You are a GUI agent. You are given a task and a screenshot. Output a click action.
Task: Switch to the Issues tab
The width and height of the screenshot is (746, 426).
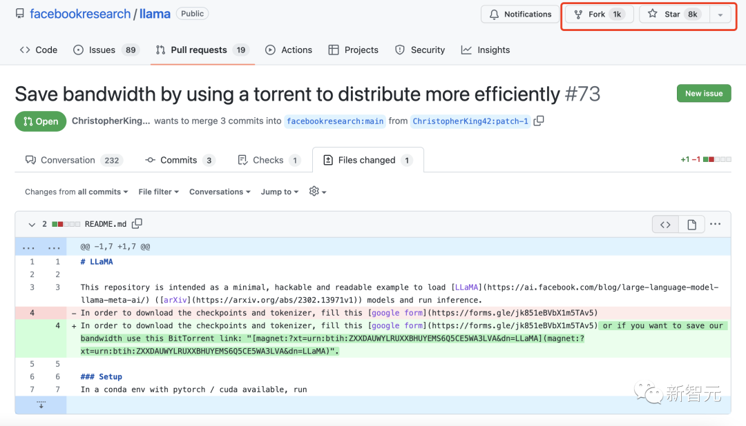[106, 50]
